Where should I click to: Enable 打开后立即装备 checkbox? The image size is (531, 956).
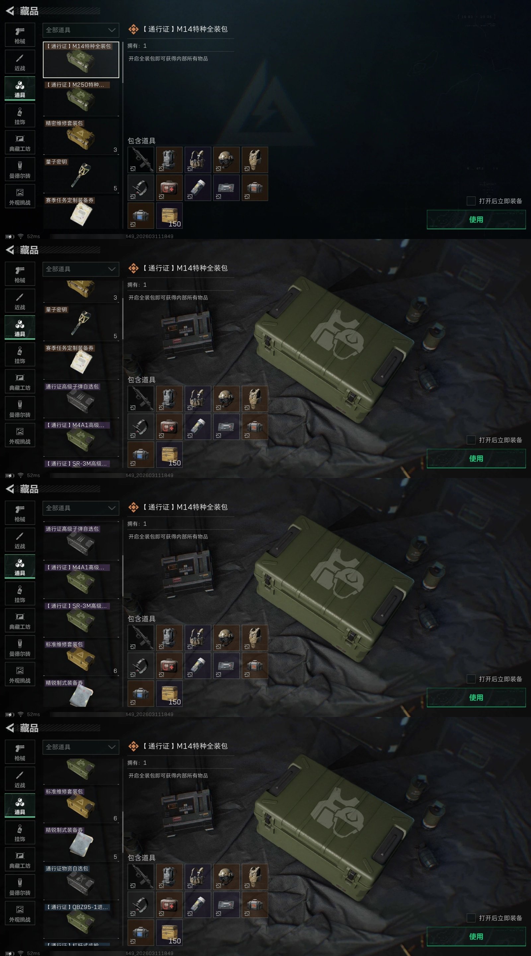point(471,201)
